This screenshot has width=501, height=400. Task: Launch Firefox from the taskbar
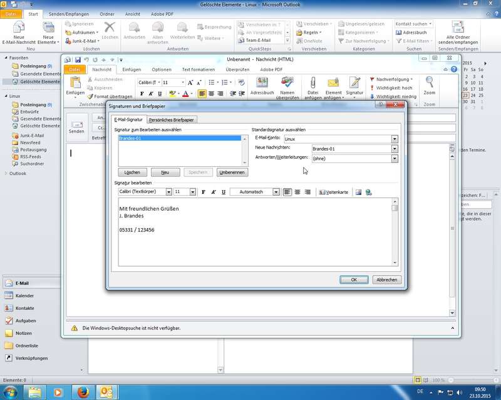pyautogui.click(x=83, y=392)
